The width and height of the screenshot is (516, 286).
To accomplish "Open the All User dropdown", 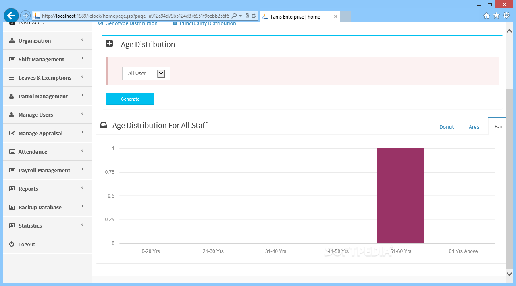I will click(x=146, y=74).
